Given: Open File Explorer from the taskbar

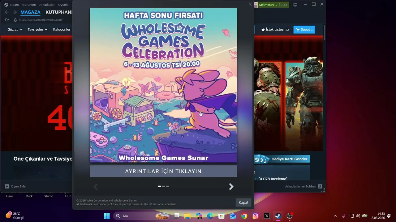Looking at the screenshot, I should pyautogui.click(x=188, y=216).
